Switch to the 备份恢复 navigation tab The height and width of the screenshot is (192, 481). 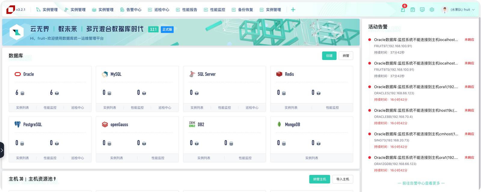[x=242, y=10]
